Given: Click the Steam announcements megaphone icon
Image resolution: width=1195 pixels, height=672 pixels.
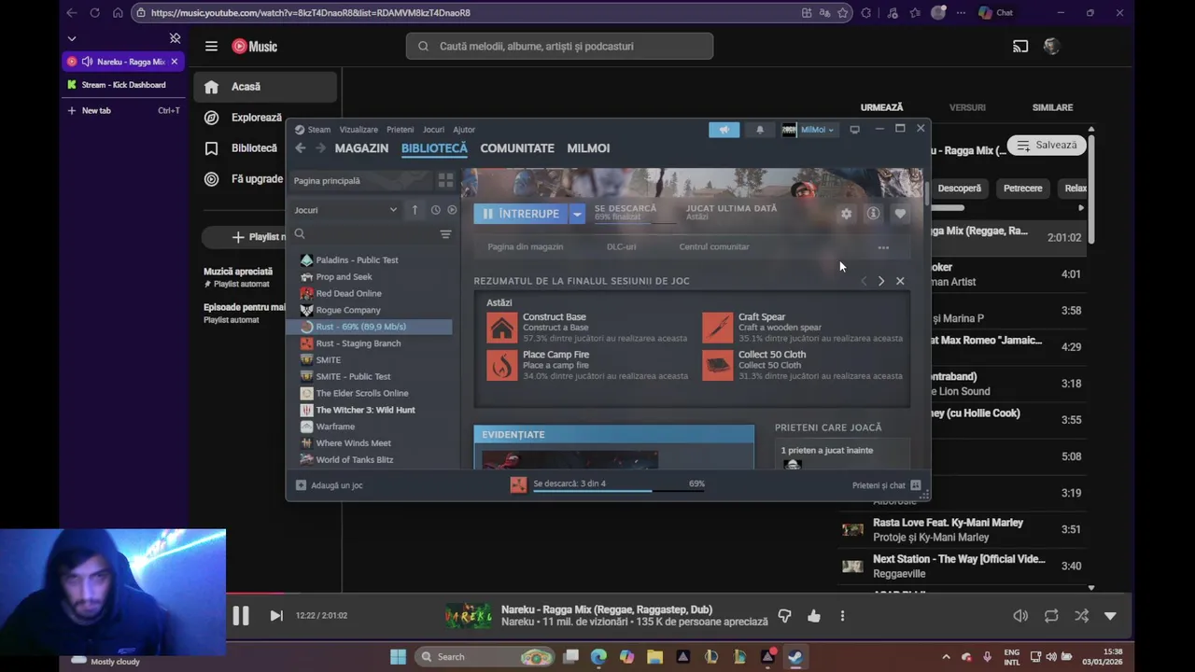Looking at the screenshot, I should (724, 130).
